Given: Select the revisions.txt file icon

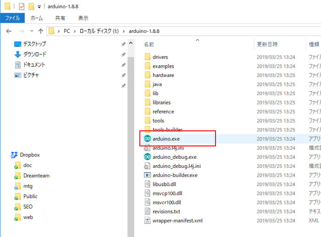Looking at the screenshot, I should click(x=147, y=211).
